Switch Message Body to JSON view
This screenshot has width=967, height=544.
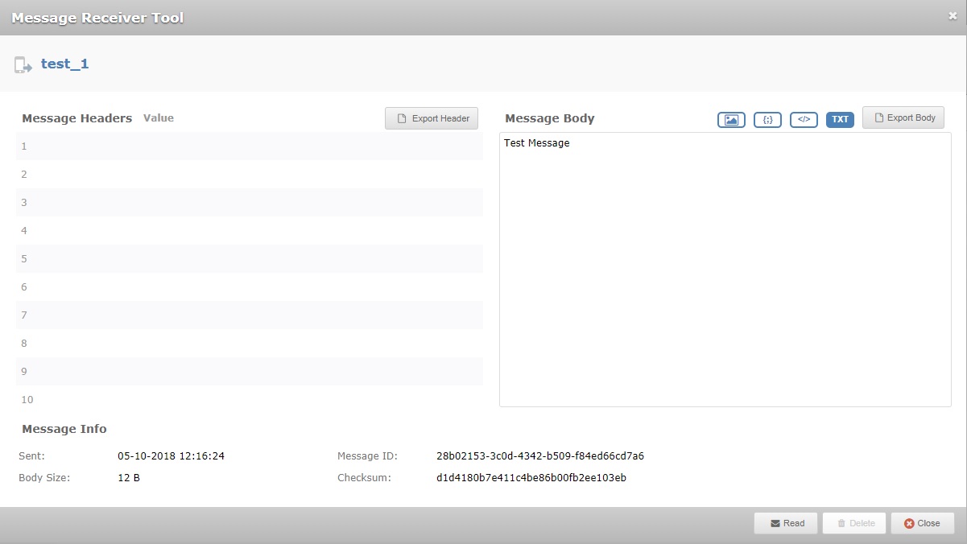[767, 119]
